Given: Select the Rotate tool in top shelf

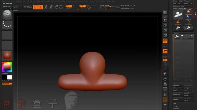Looking at the screenshot, I should [56, 7].
